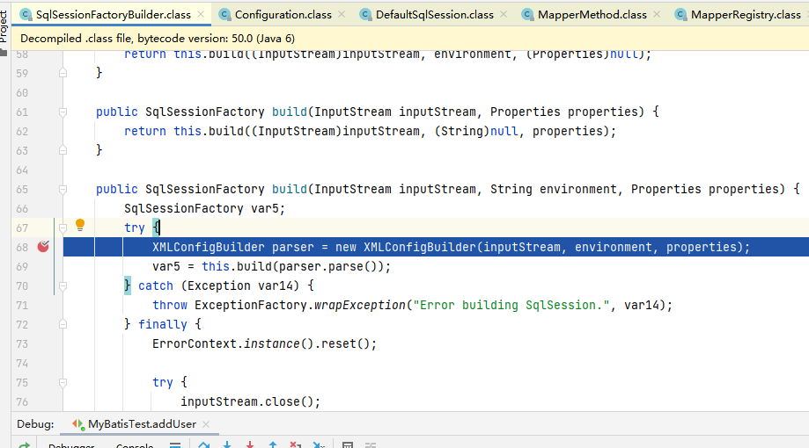Click the class icon on Configuration.class tab
Image resolution: width=809 pixels, height=448 pixels.
pos(224,15)
